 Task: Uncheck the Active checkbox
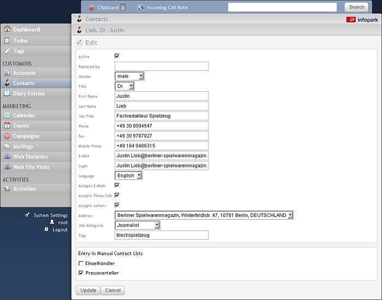[x=117, y=56]
